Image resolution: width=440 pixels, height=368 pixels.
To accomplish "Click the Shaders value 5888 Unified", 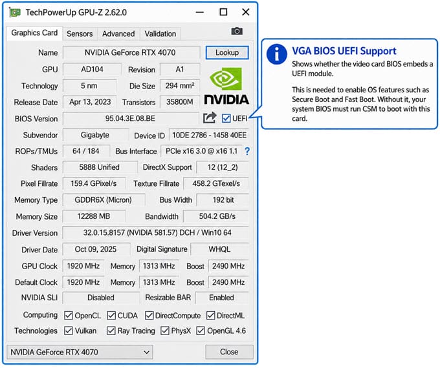I will pos(100,167).
